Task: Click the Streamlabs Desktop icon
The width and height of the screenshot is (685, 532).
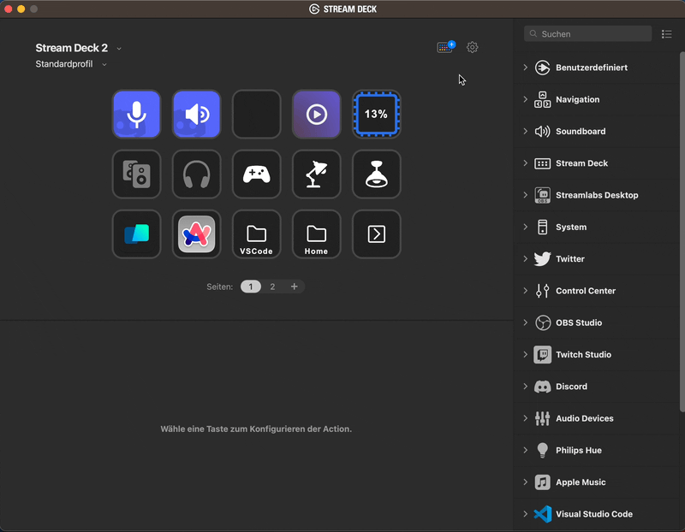Action: [x=543, y=195]
